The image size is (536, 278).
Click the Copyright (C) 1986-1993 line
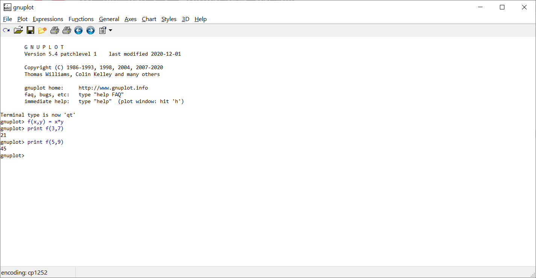pos(94,67)
